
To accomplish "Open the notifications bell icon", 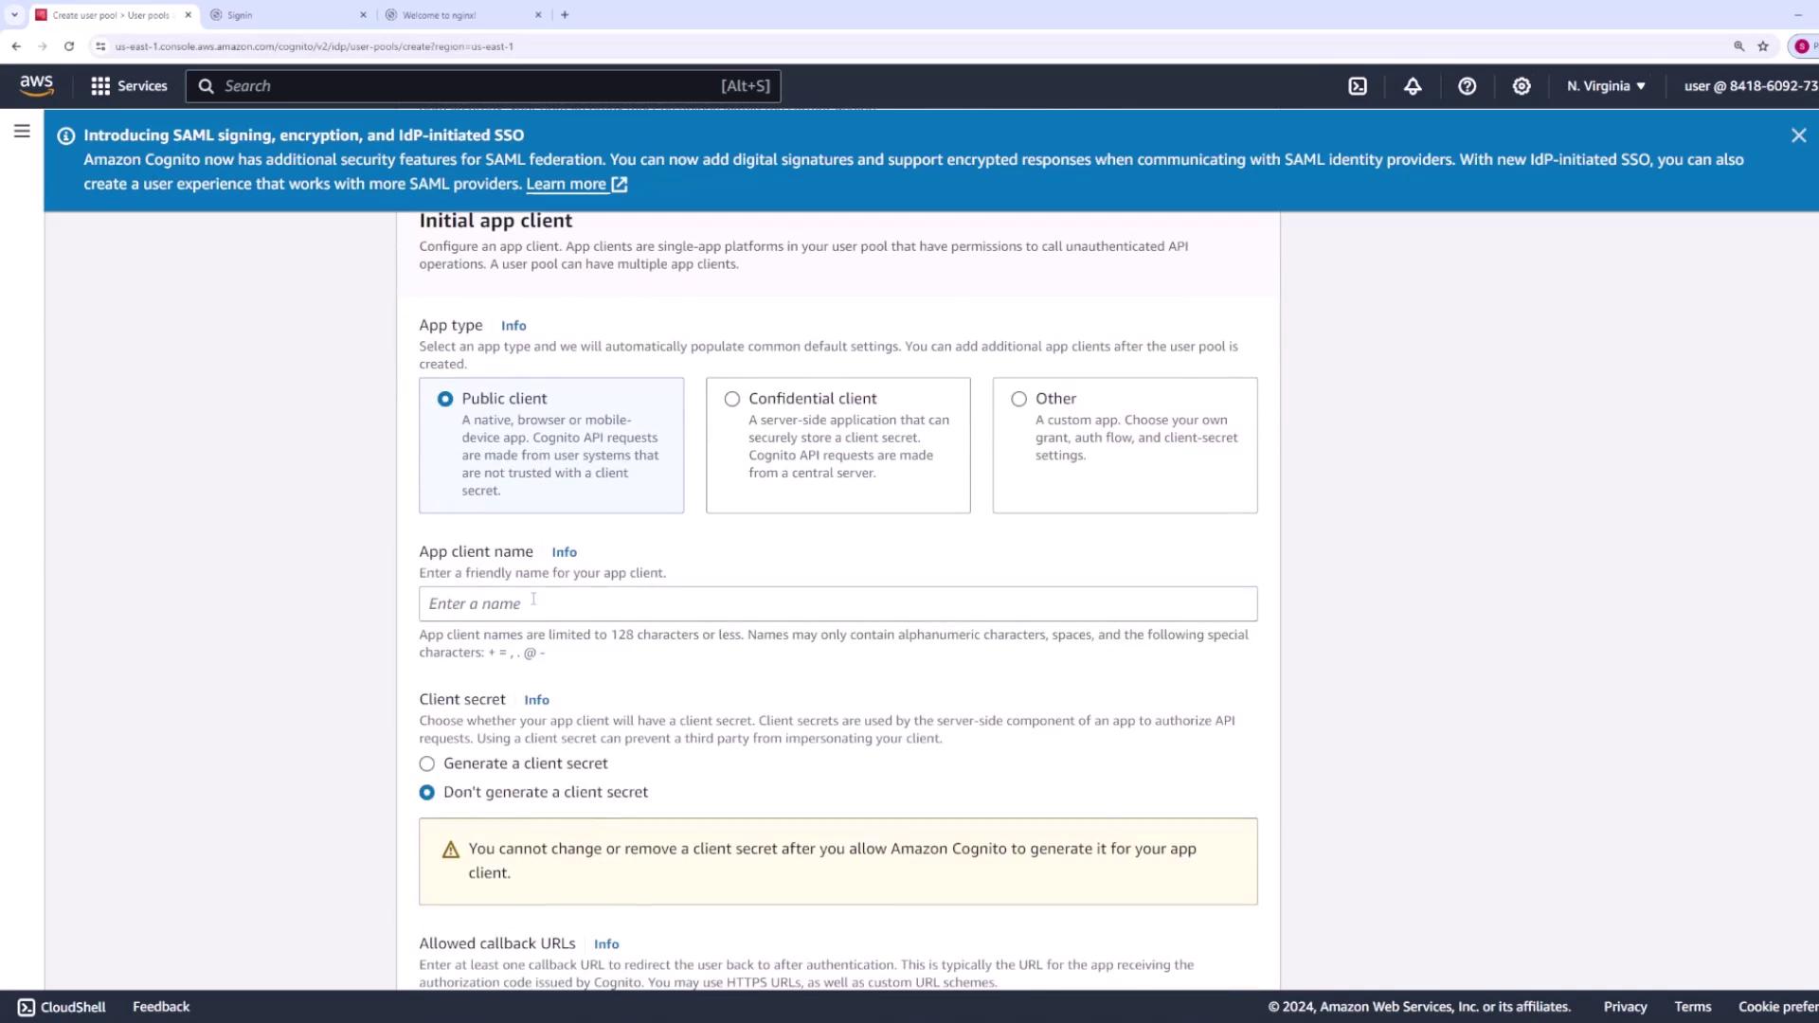I will click(1413, 86).
